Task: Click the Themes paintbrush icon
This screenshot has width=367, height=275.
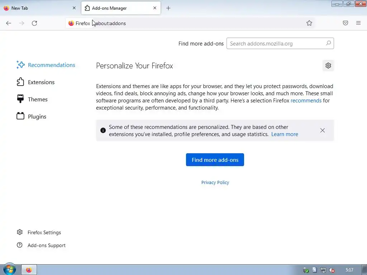Action: click(20, 99)
